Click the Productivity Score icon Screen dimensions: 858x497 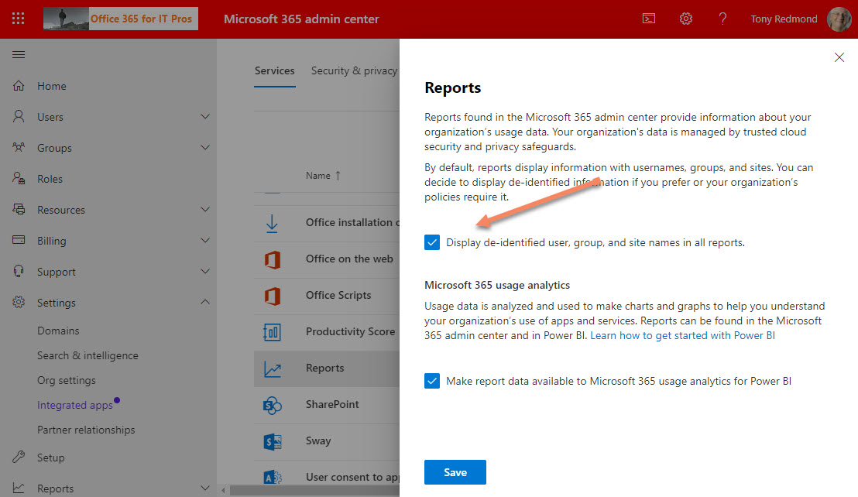(272, 332)
